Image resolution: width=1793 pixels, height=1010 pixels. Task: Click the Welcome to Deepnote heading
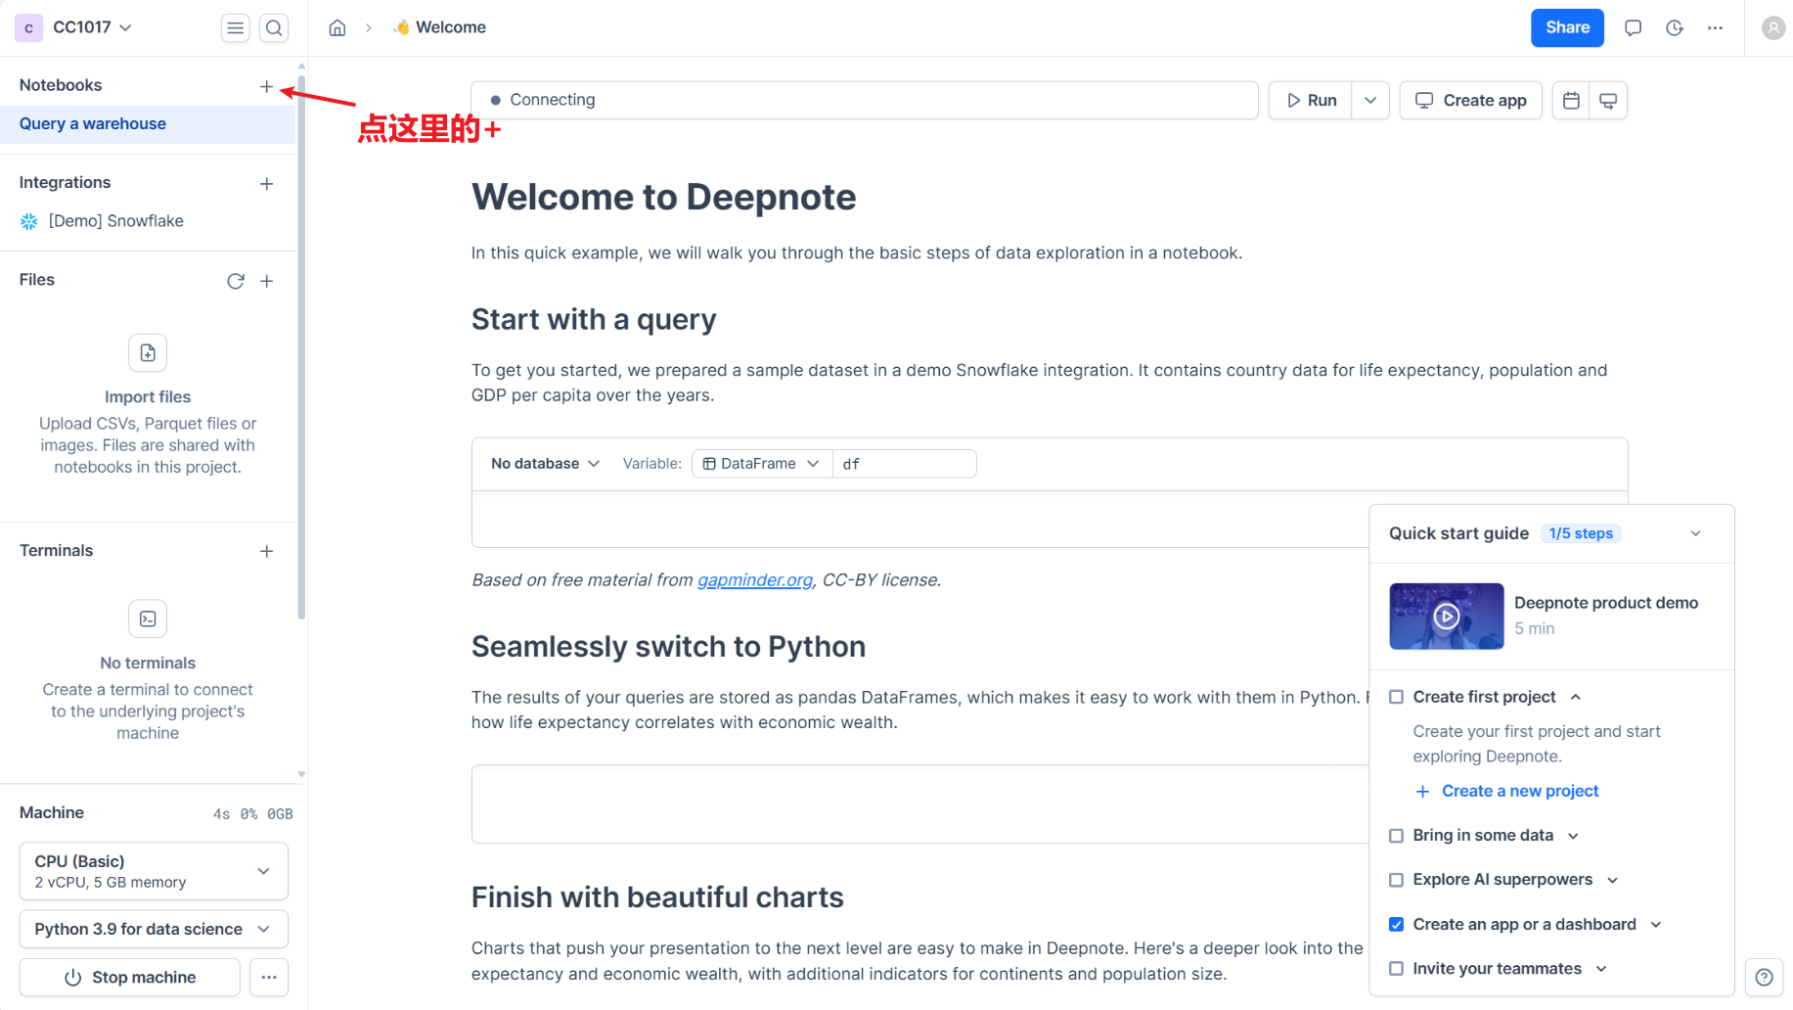click(x=664, y=198)
